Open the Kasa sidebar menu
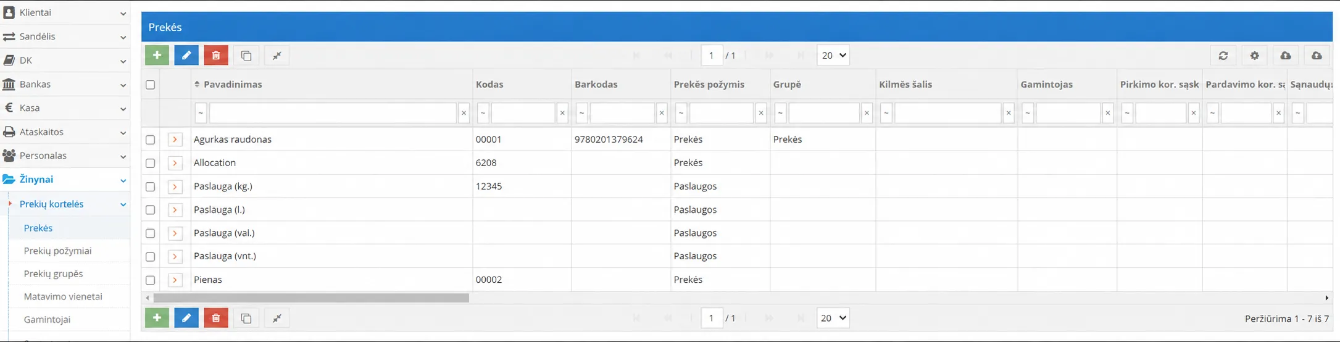This screenshot has width=1340, height=342. 65,108
